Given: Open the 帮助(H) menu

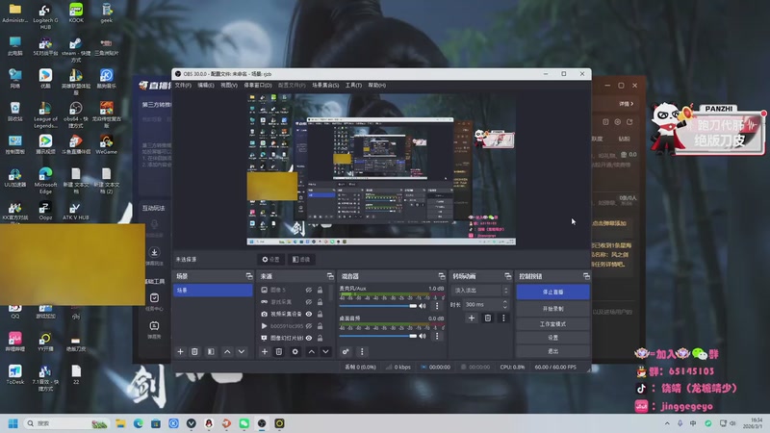Looking at the screenshot, I should (377, 86).
